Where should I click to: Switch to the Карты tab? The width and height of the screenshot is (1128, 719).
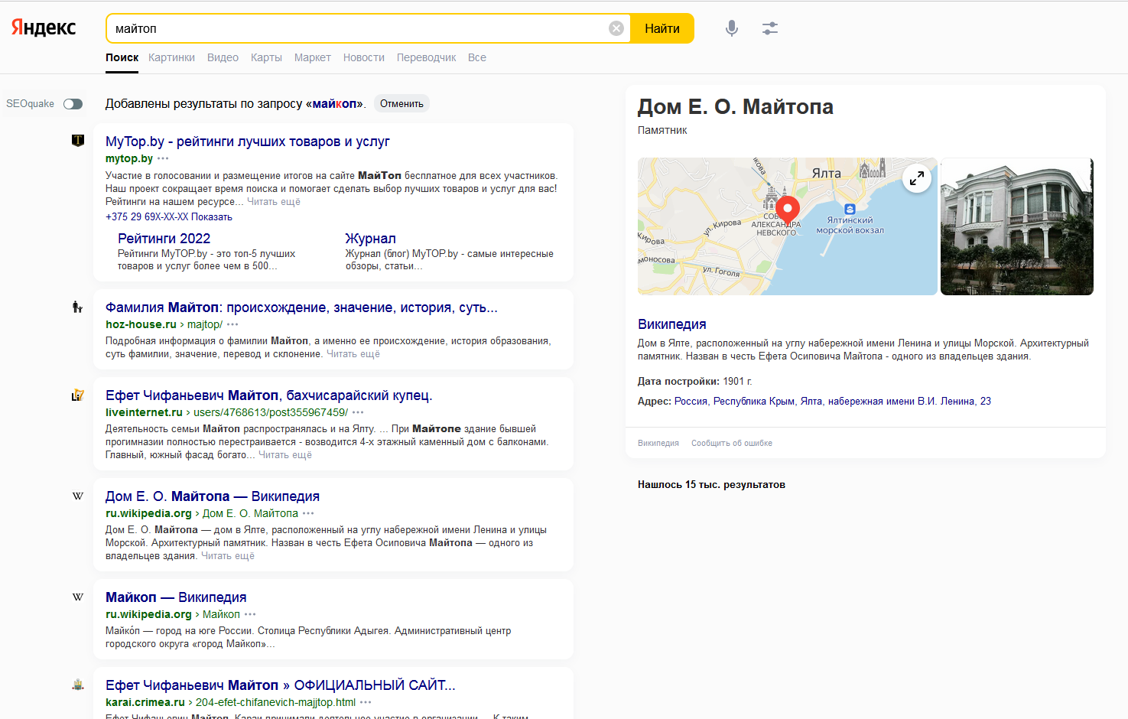[x=266, y=57]
